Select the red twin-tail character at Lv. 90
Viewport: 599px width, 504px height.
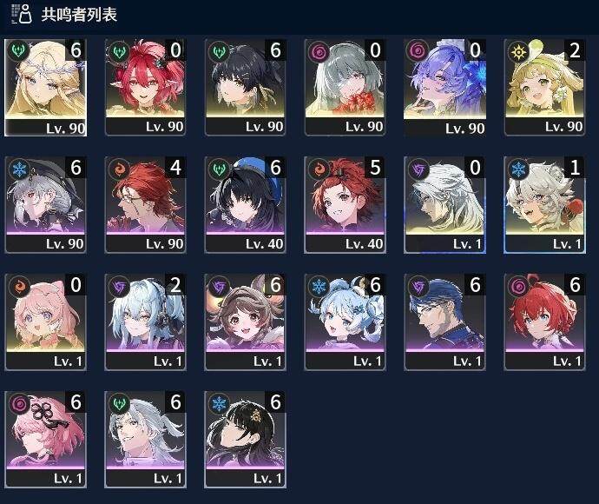(x=145, y=87)
